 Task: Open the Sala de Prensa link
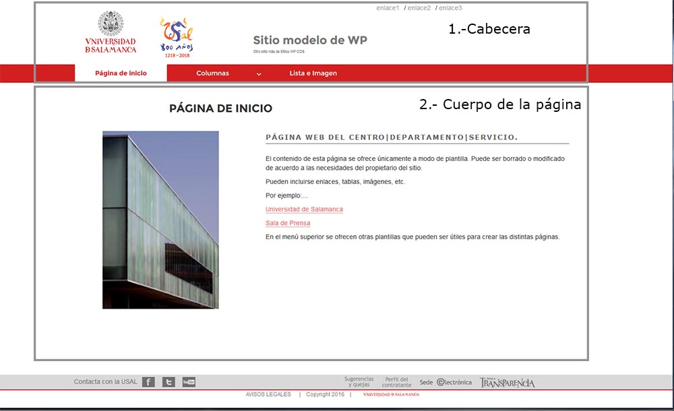pos(288,223)
